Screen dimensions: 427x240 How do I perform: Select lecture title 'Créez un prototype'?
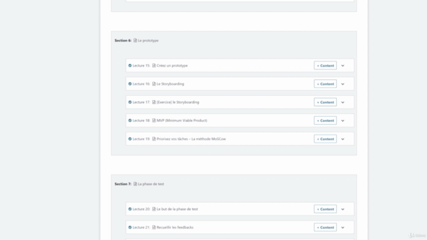[172, 65]
